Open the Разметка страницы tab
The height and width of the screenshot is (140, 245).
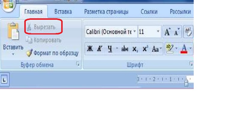click(x=106, y=12)
